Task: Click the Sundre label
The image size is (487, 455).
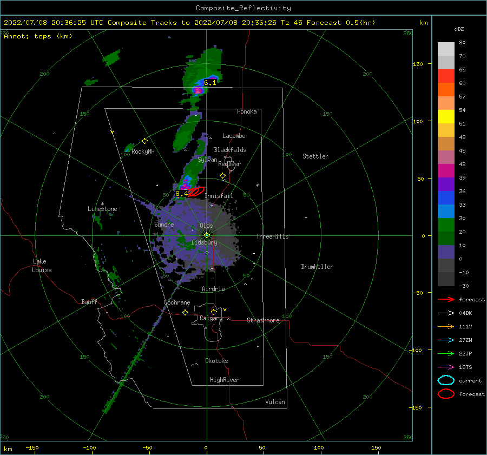Action: tap(164, 224)
